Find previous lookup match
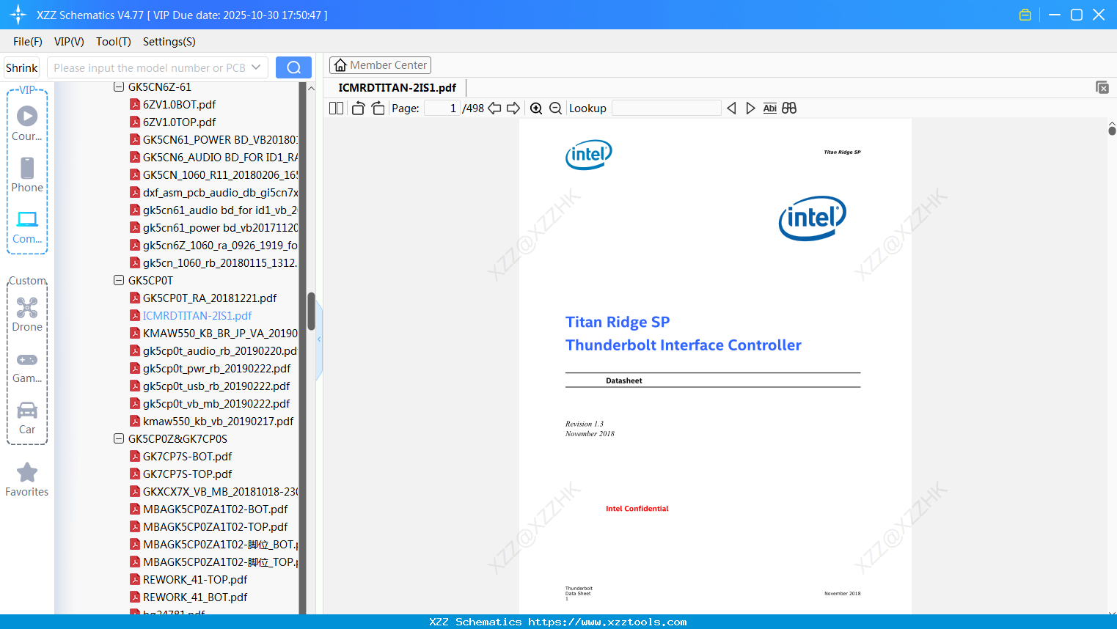 point(731,108)
